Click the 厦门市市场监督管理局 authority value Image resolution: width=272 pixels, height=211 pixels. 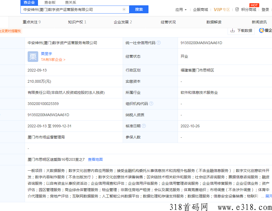coord(46,137)
